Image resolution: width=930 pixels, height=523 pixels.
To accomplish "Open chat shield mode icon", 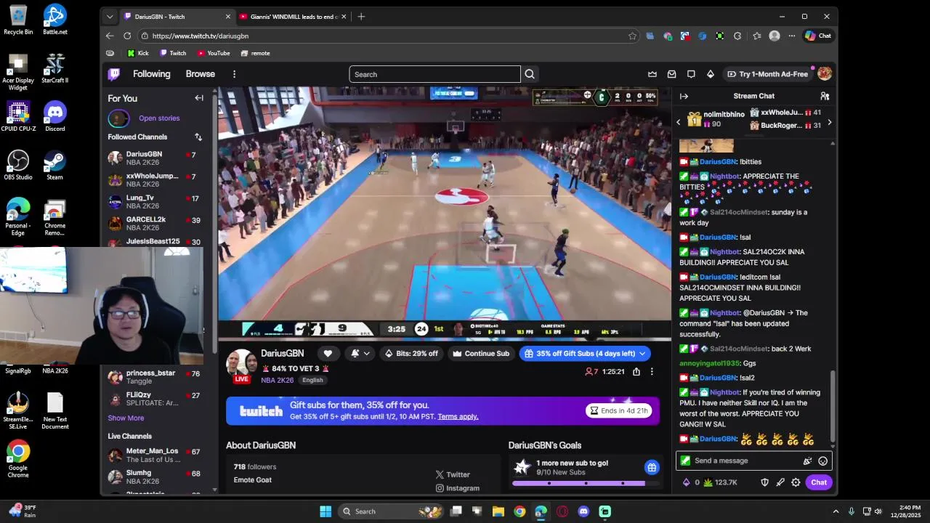I will point(764,482).
